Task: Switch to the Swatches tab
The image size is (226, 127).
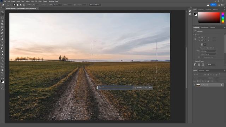Action: click(201, 10)
